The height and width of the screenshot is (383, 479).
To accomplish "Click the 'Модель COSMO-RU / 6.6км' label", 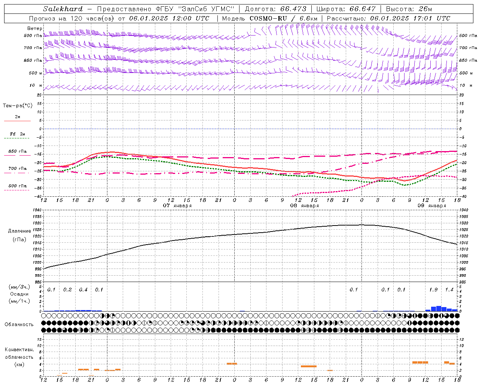I will [270, 18].
